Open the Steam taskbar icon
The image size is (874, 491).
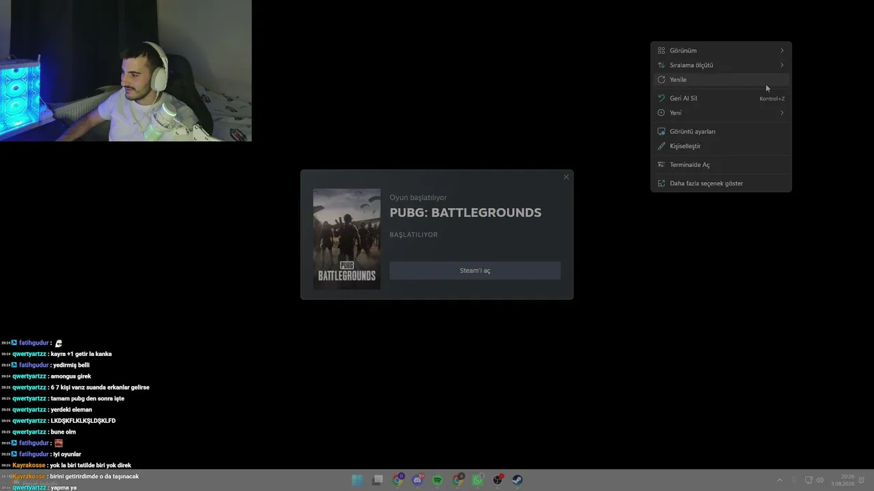pos(518,480)
